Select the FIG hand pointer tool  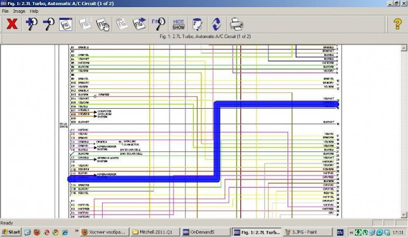pyautogui.click(x=103, y=24)
